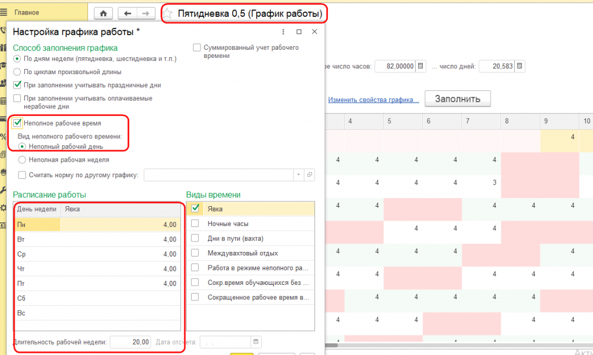Expand dropdown arrow of other schedule field
This screenshot has width=593, height=355.
tap(298, 175)
